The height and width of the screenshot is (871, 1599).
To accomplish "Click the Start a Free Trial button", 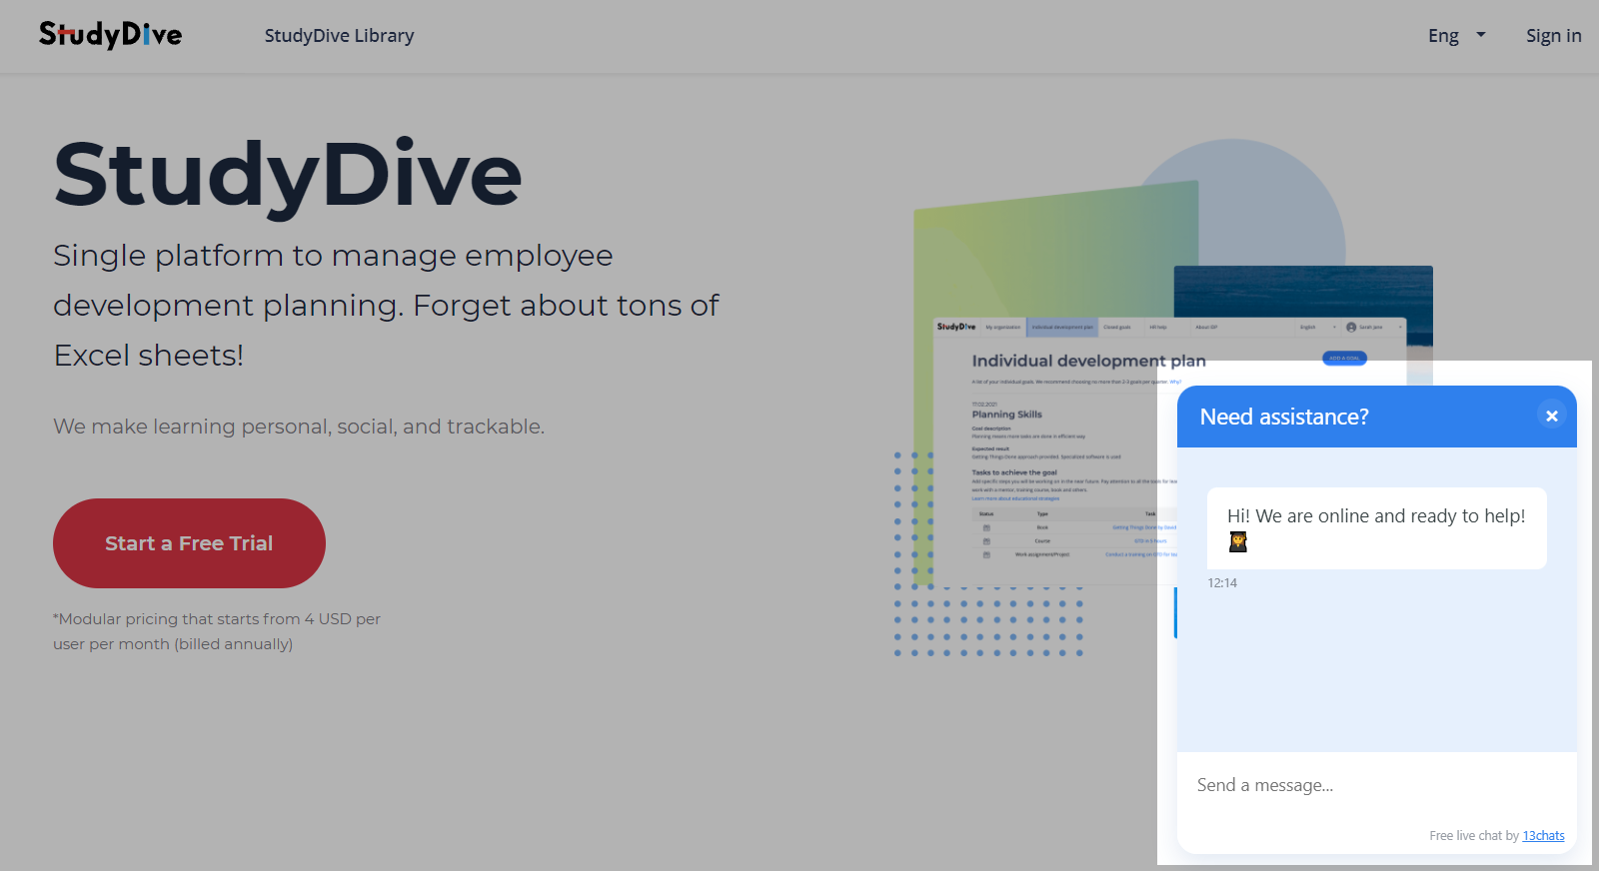I will click(x=189, y=543).
